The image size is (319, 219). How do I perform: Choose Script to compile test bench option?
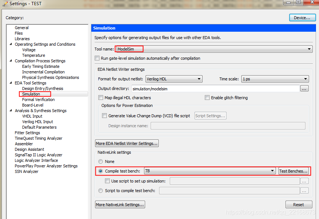pyautogui.click(x=101, y=191)
